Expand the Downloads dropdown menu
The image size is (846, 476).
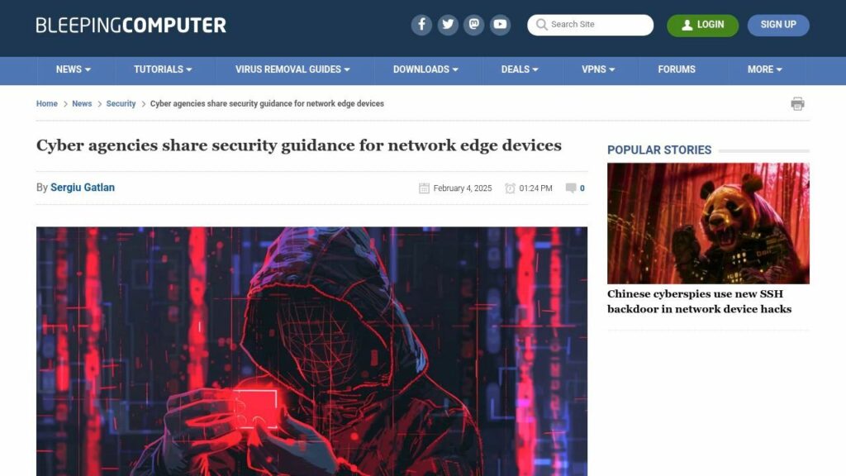[x=425, y=69]
